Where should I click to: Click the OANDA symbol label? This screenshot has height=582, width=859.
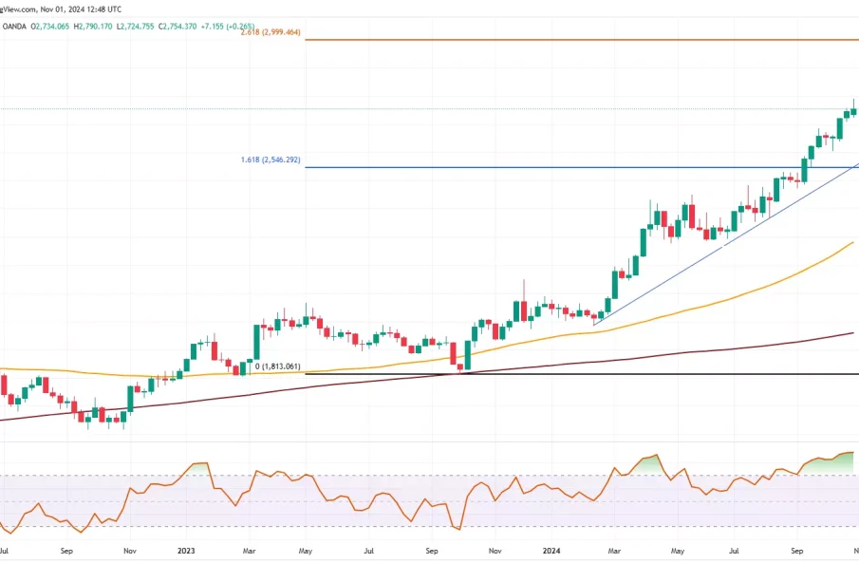tap(14, 28)
